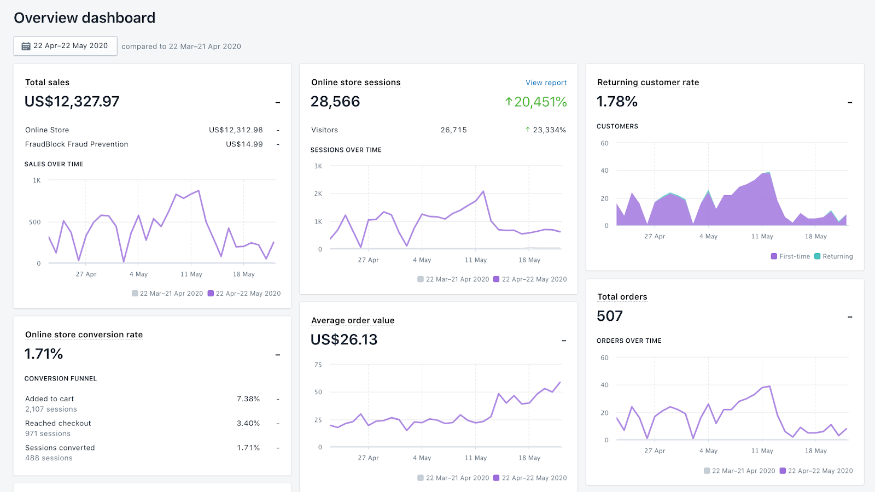The height and width of the screenshot is (492, 875).
Task: Click the US$12,327.97 total sales value
Action: point(72,102)
